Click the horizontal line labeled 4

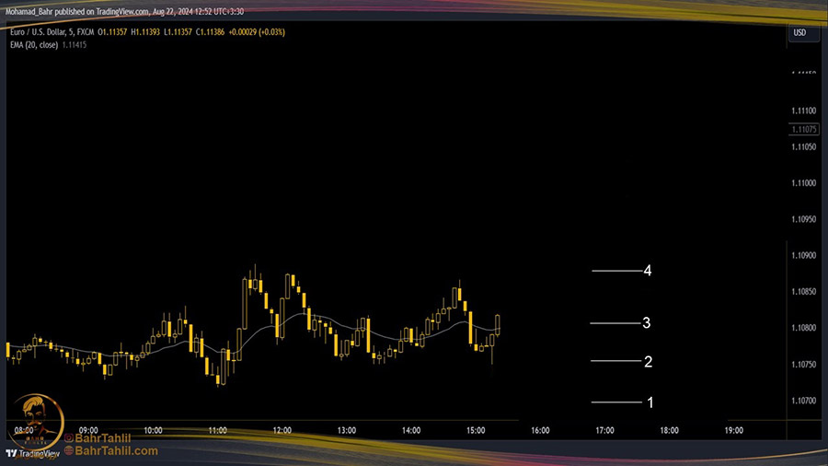pos(615,271)
